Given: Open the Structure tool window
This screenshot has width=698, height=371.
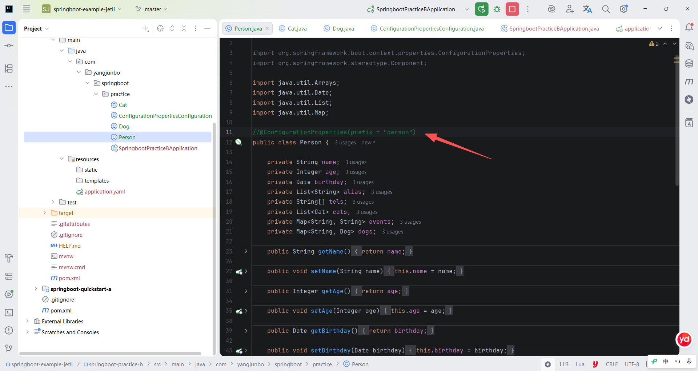Looking at the screenshot, I should 9,68.
